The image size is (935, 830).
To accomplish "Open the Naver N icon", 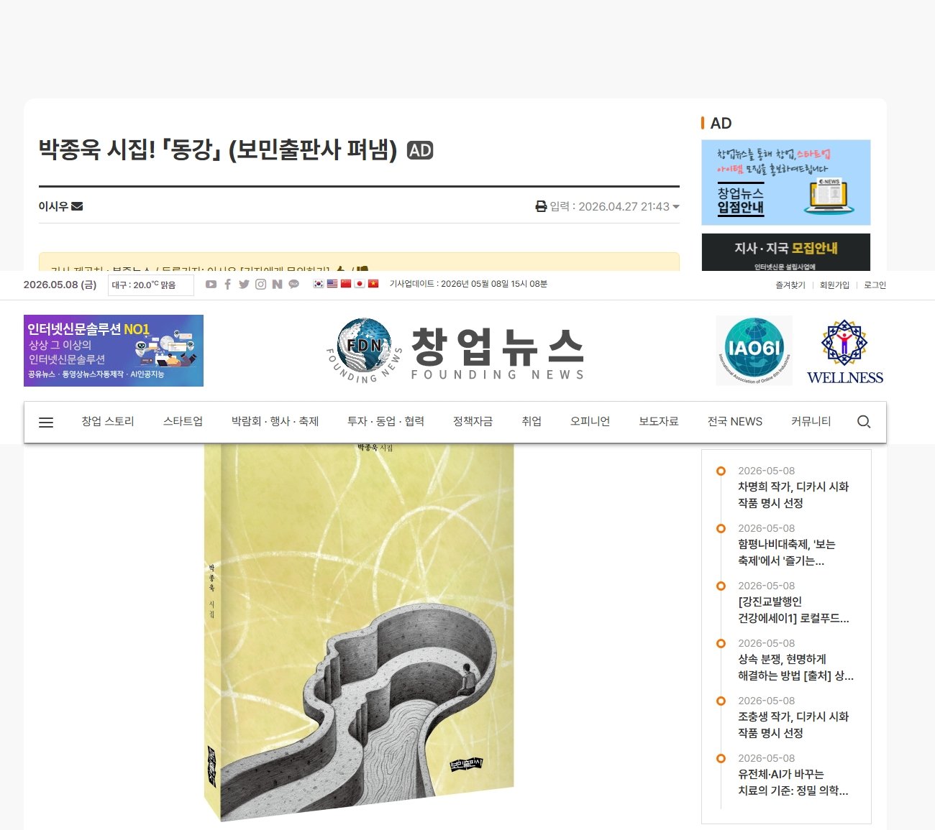I will [x=277, y=285].
